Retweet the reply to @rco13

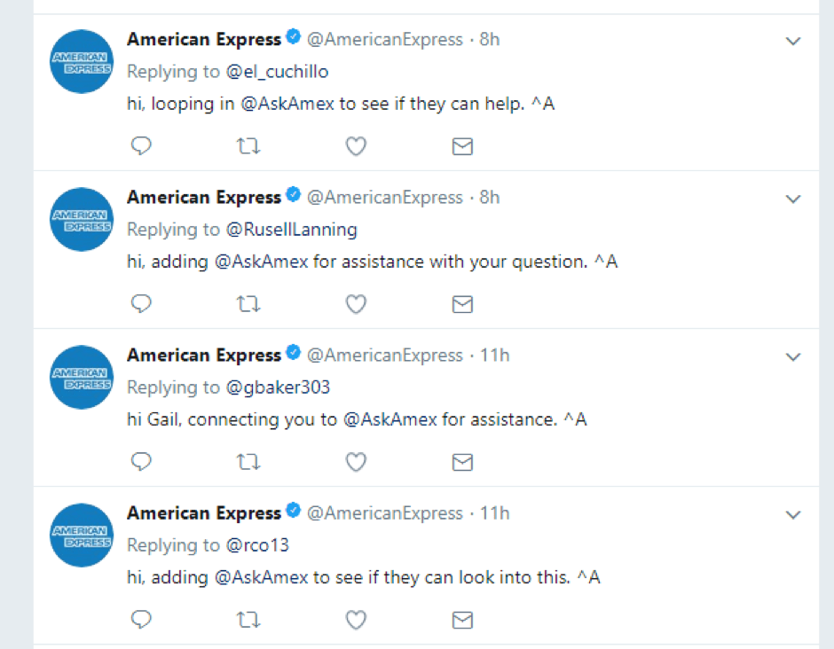pos(248,620)
